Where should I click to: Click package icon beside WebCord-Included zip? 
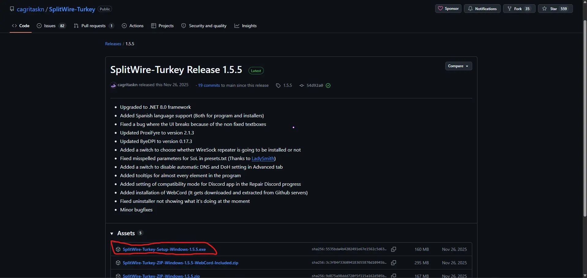[118, 263]
